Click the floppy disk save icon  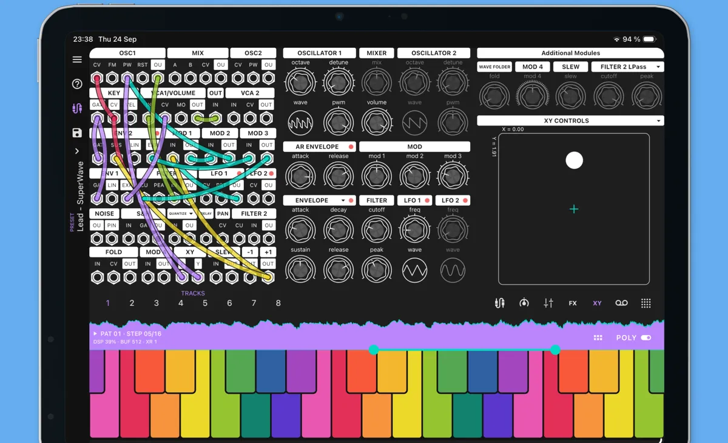point(77,133)
